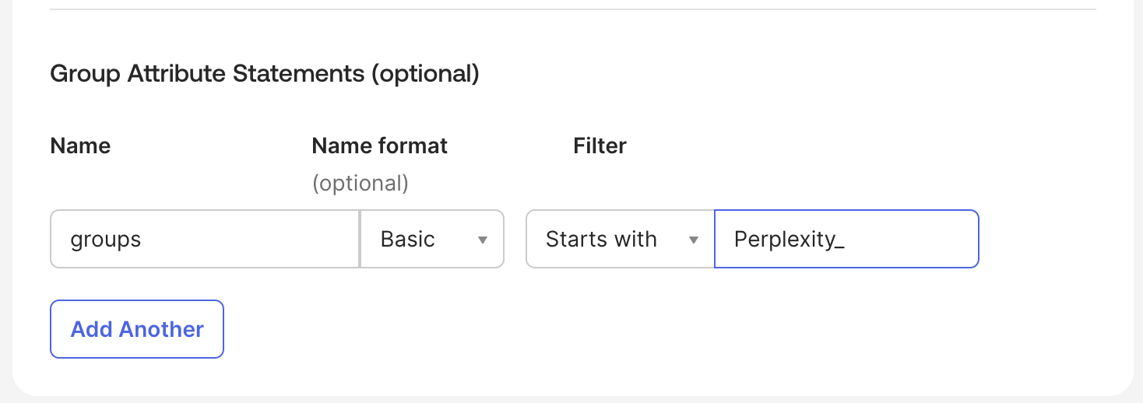The height and width of the screenshot is (403, 1143).
Task: Click the word (optional) in the section heading
Action: pyautogui.click(x=424, y=74)
